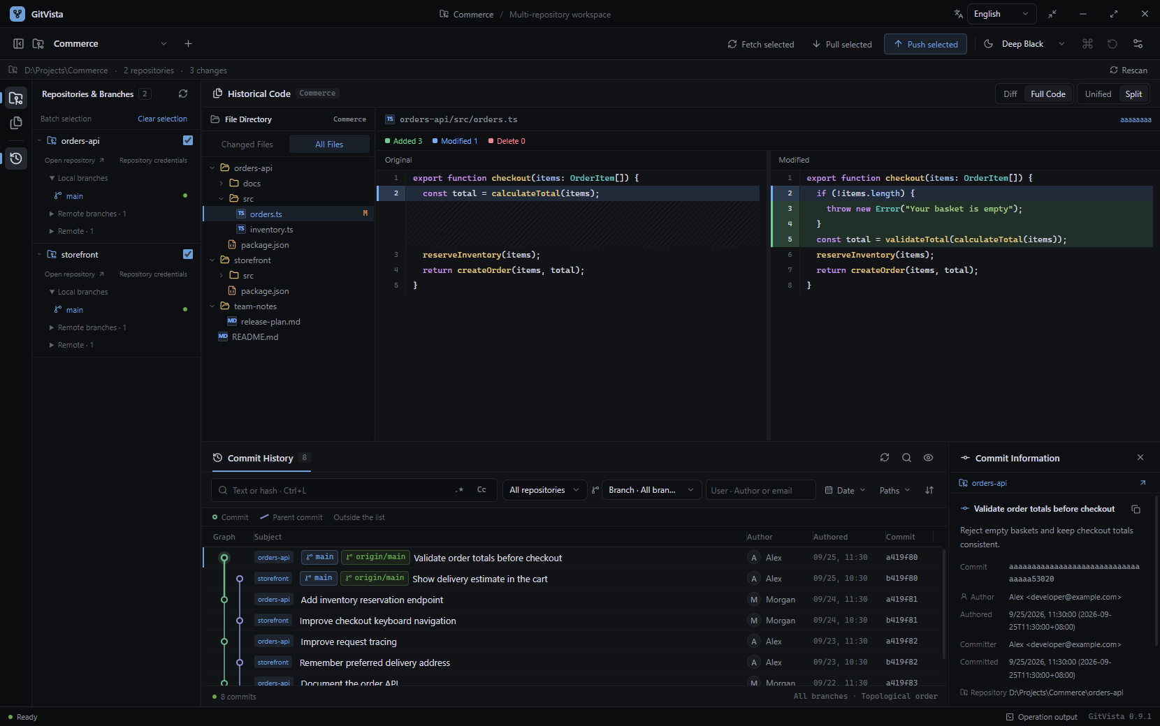Viewport: 1160px width, 726px height.
Task: Select the All Files tab
Action: click(329, 145)
